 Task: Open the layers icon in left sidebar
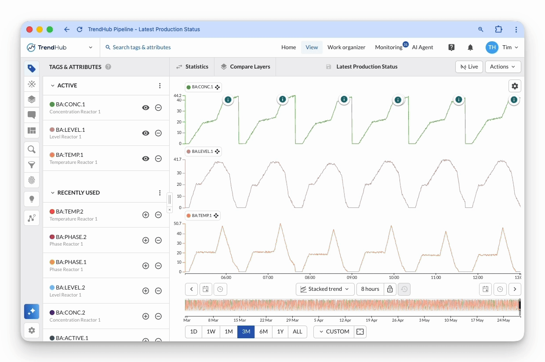click(x=32, y=99)
